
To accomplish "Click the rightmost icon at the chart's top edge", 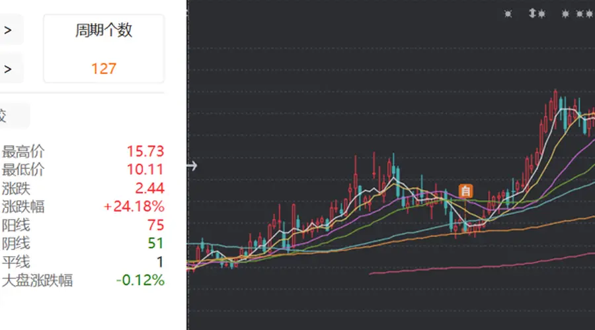I will pos(589,14).
